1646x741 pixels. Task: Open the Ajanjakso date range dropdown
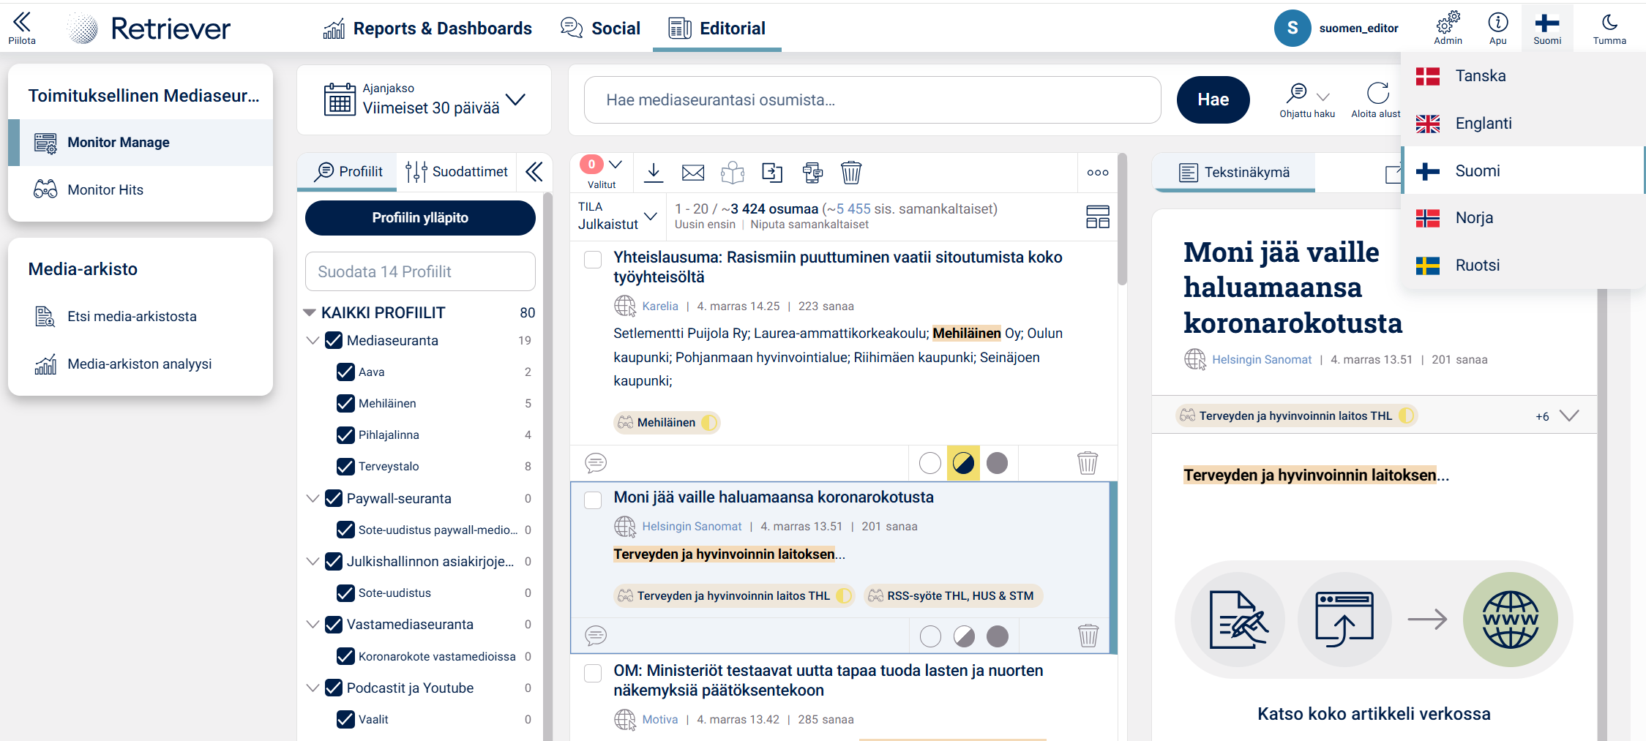point(424,99)
